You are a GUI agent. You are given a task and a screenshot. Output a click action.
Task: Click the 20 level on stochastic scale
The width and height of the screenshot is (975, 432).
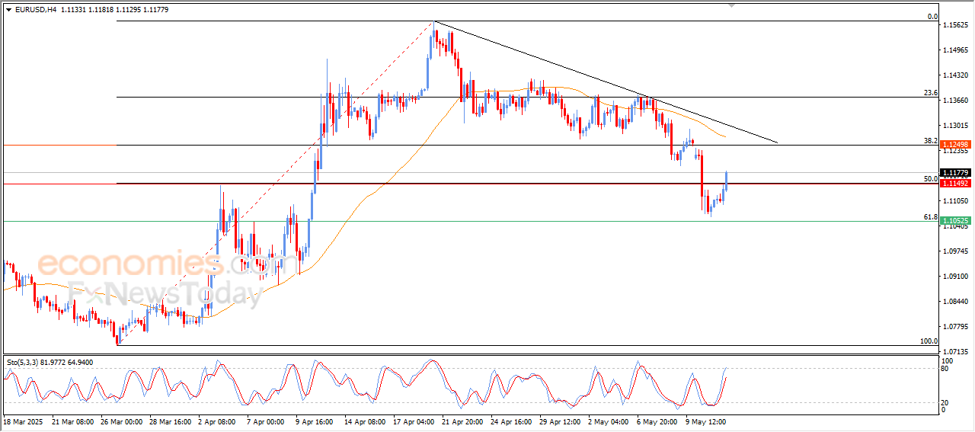point(946,402)
